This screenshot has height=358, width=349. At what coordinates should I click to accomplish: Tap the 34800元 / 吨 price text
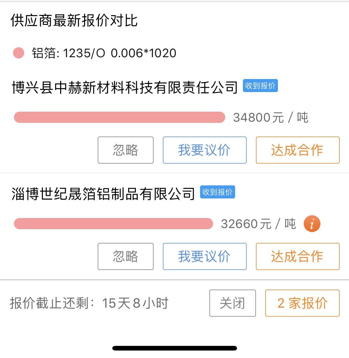coord(271,117)
